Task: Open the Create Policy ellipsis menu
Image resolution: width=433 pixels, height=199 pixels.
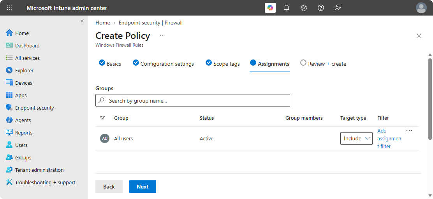Action: click(162, 36)
